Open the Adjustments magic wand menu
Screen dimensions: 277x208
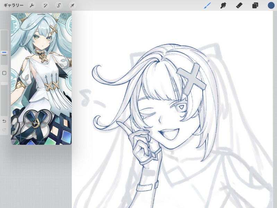click(x=45, y=5)
